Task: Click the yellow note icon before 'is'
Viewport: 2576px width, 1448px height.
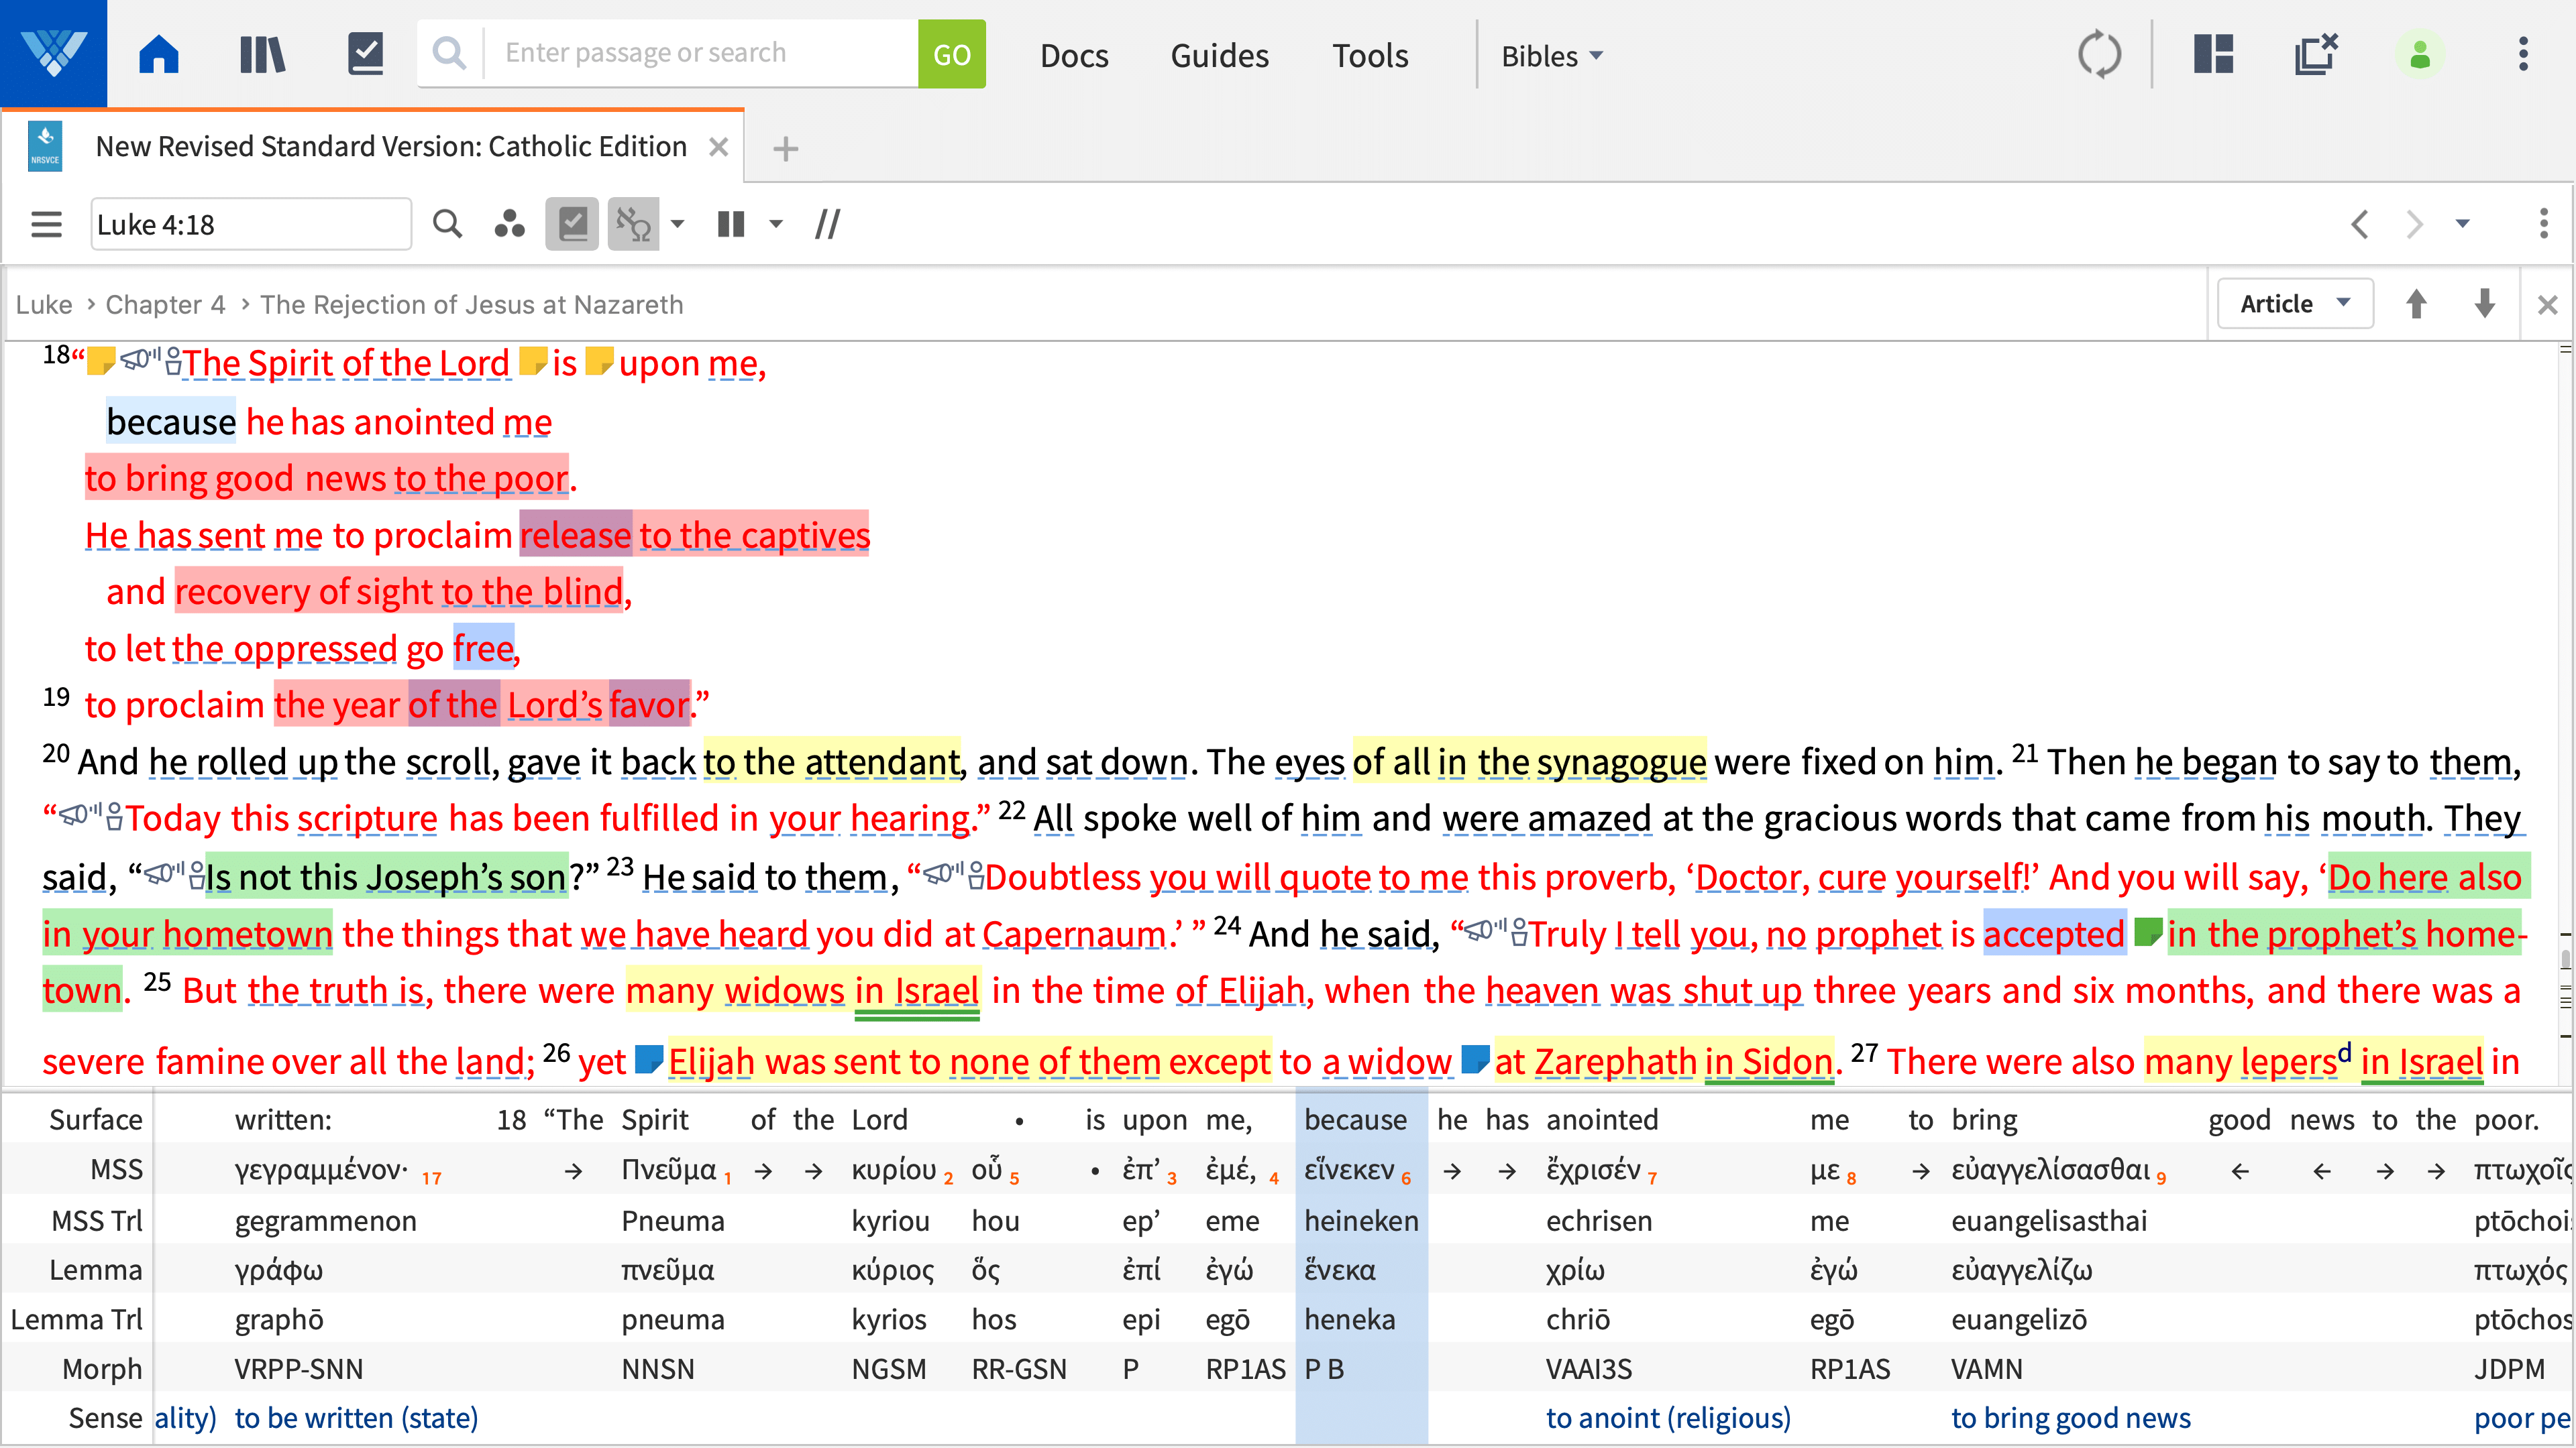Action: point(533,360)
